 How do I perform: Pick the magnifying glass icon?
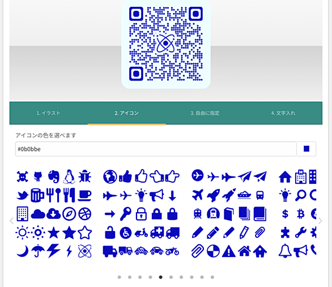point(301,195)
